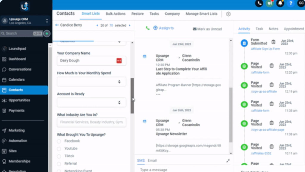Open the GC user avatar menu
This screenshot has width=305, height=172.
[301, 3]
